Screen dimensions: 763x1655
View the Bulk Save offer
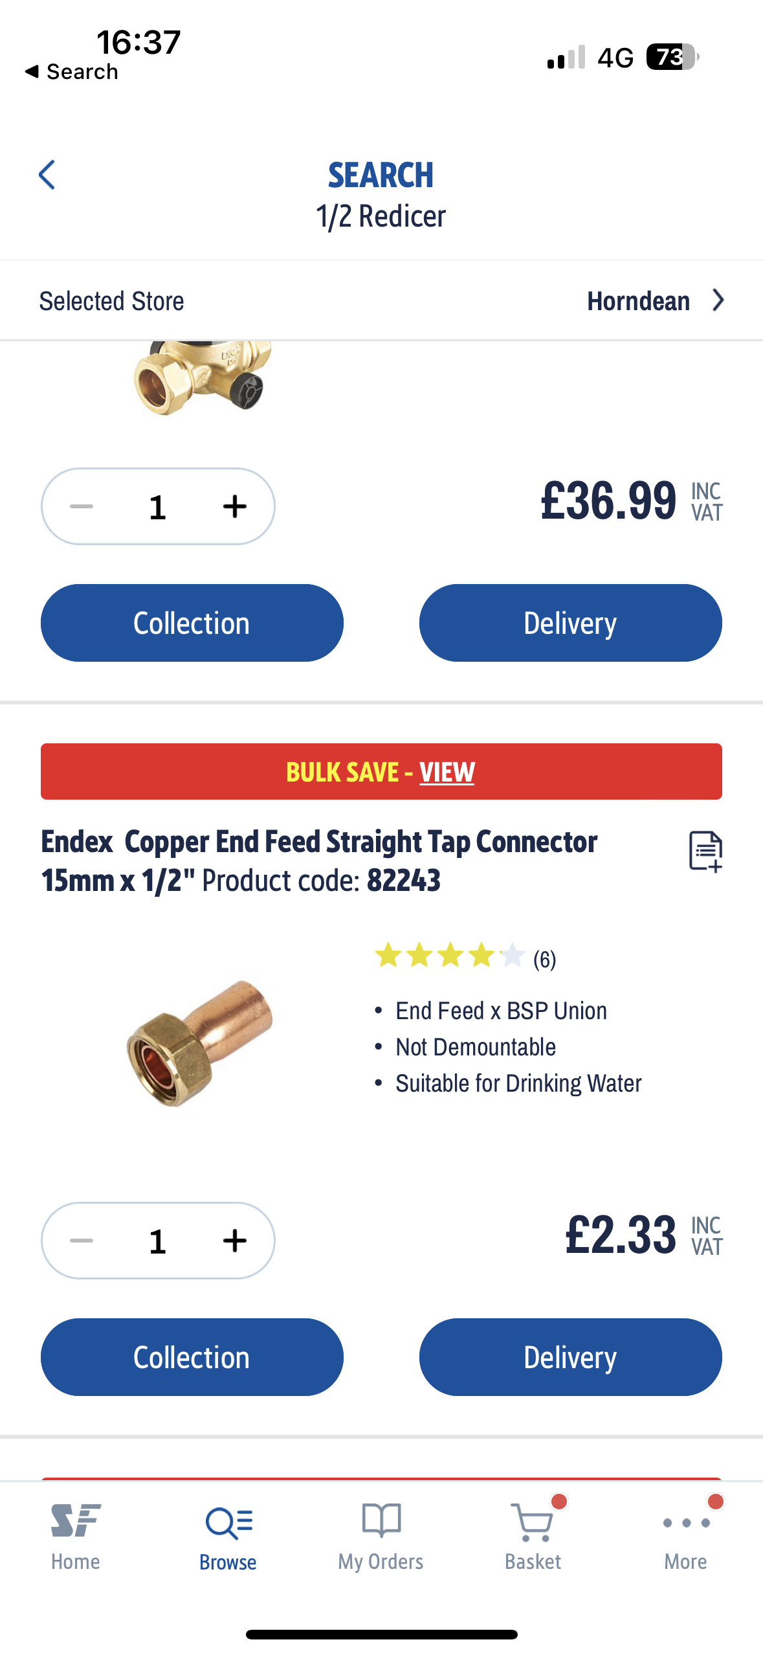point(447,772)
